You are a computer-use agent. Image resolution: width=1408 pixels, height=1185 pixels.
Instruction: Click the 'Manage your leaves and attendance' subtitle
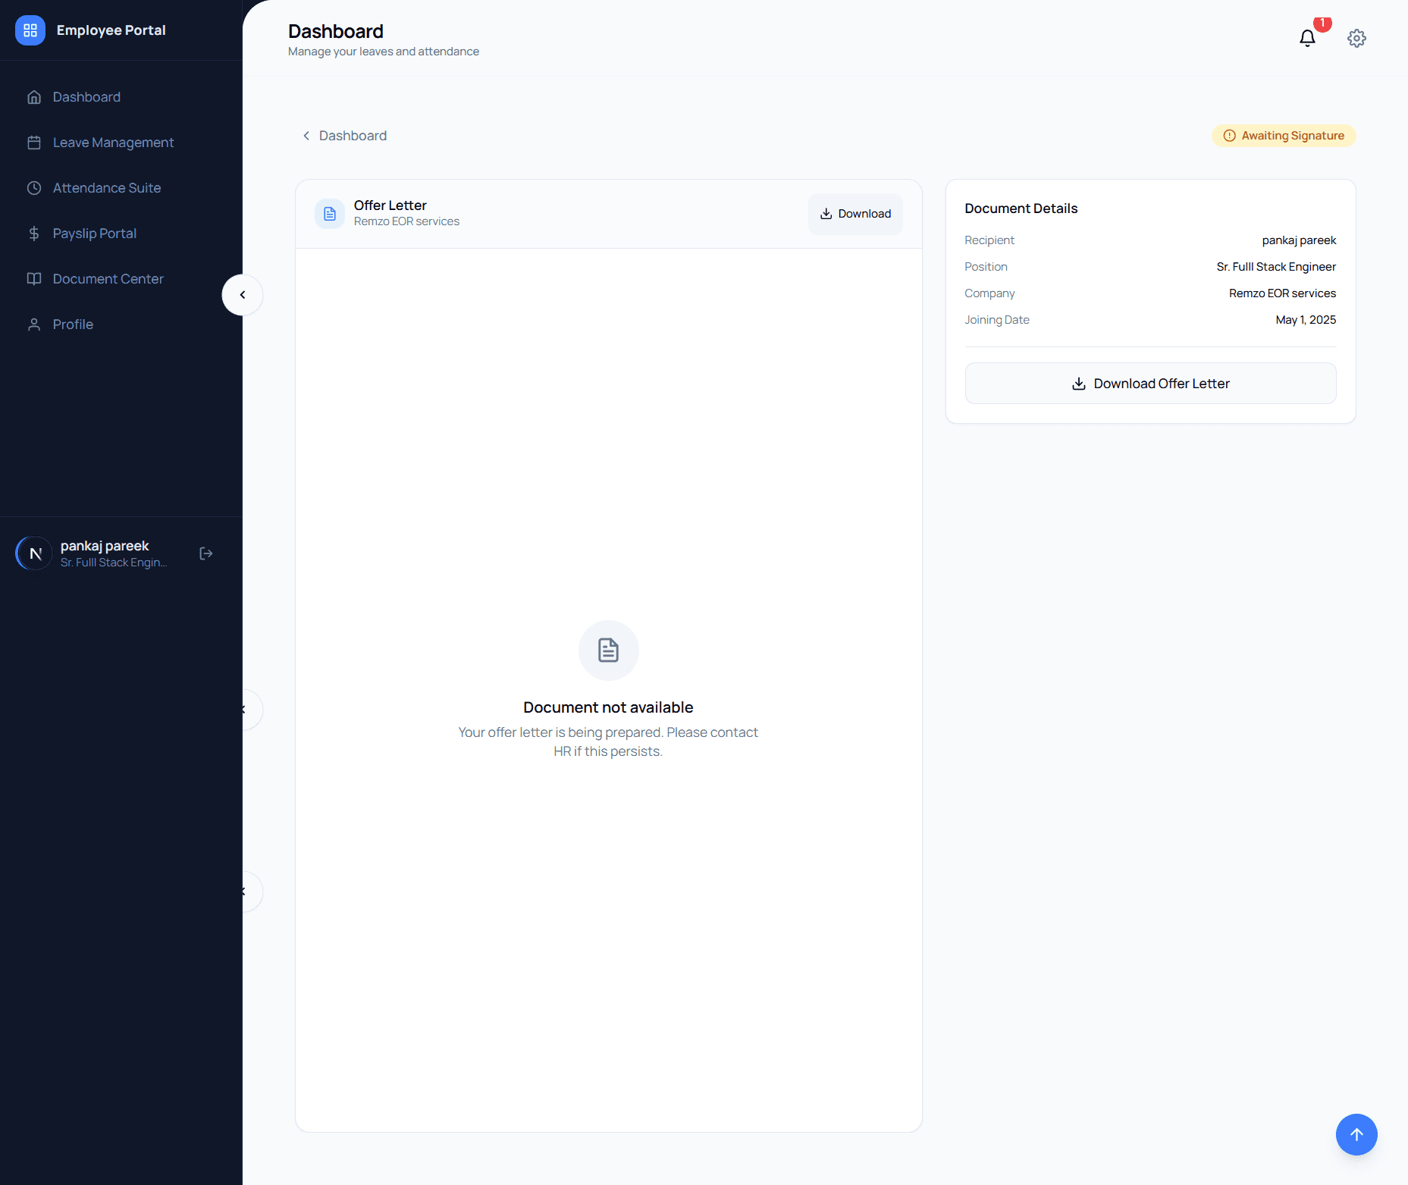pos(384,52)
